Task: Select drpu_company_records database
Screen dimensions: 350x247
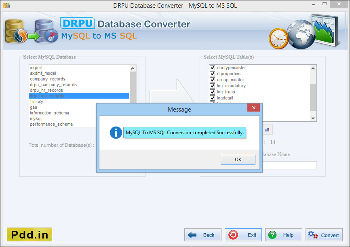Action: coord(79,84)
